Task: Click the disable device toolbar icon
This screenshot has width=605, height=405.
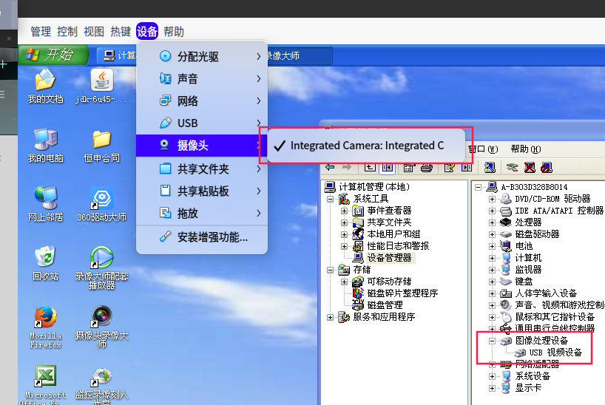Action: tap(547, 168)
